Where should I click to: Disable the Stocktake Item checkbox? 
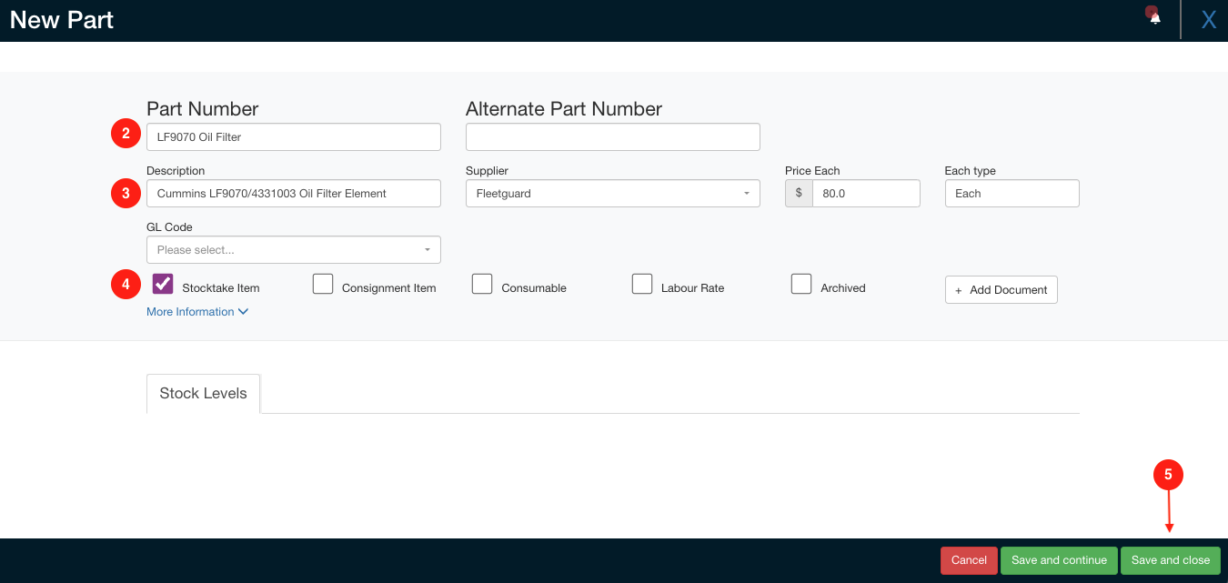tap(162, 284)
